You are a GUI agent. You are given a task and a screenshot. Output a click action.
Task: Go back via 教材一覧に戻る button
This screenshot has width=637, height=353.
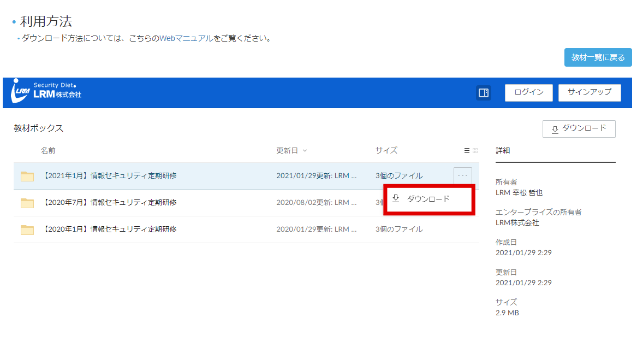pos(598,57)
